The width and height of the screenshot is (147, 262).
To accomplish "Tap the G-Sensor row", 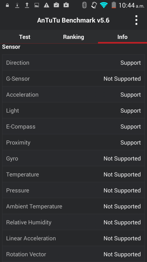I will coord(73,79).
